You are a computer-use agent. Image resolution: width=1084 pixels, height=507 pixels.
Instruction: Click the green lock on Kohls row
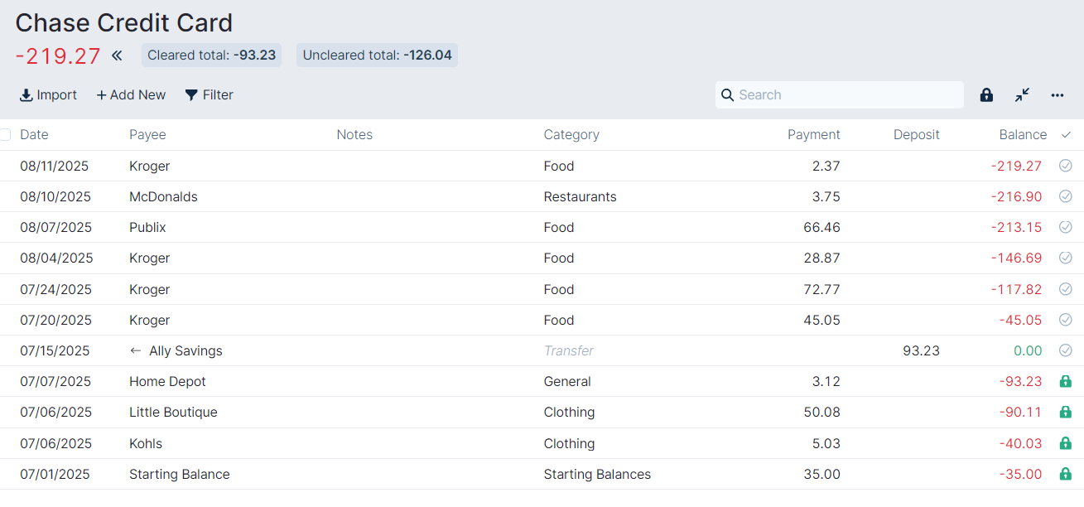(1065, 444)
